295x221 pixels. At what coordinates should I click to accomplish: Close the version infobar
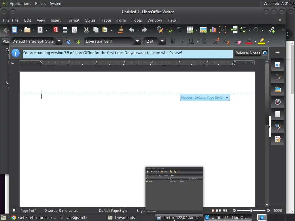[x=265, y=53]
